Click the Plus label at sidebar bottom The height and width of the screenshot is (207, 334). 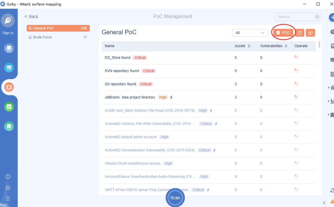pos(3,205)
